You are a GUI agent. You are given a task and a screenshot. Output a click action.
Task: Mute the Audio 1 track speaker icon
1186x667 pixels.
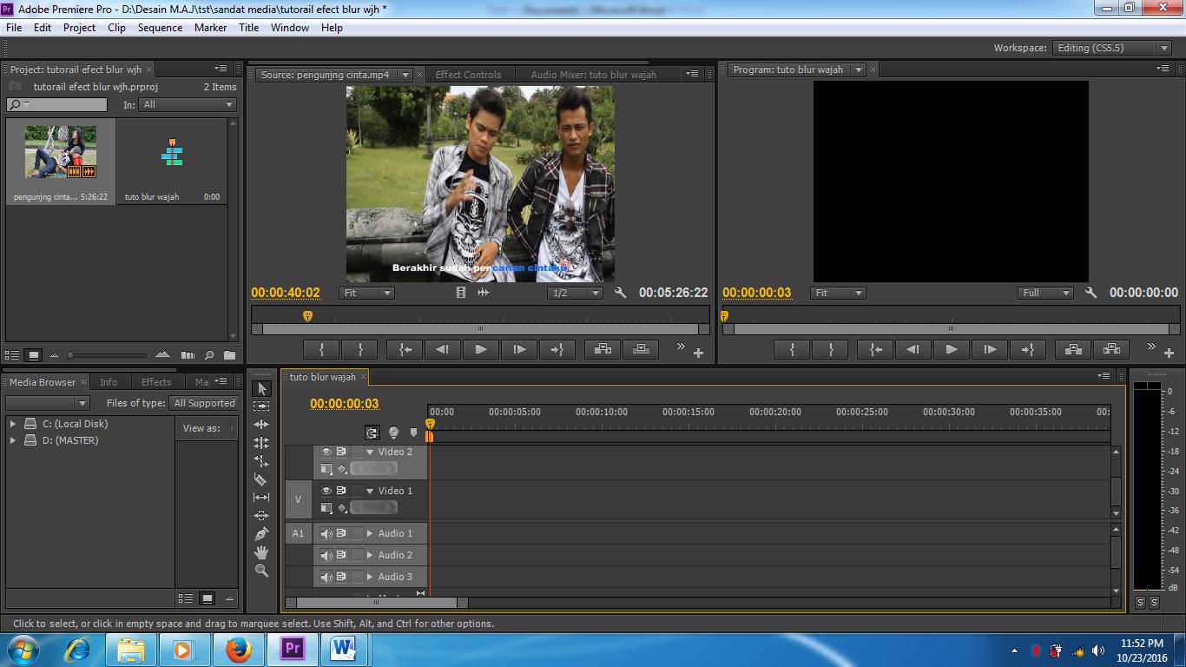[x=326, y=533]
